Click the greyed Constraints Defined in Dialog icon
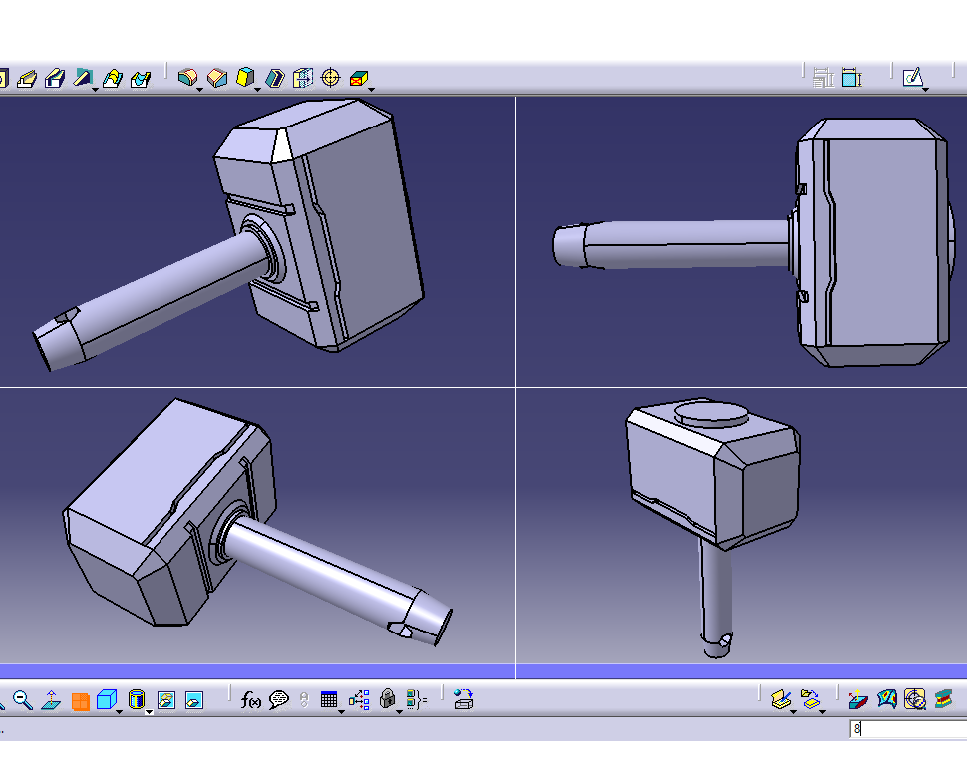This screenshot has width=967, height=759. [x=823, y=78]
